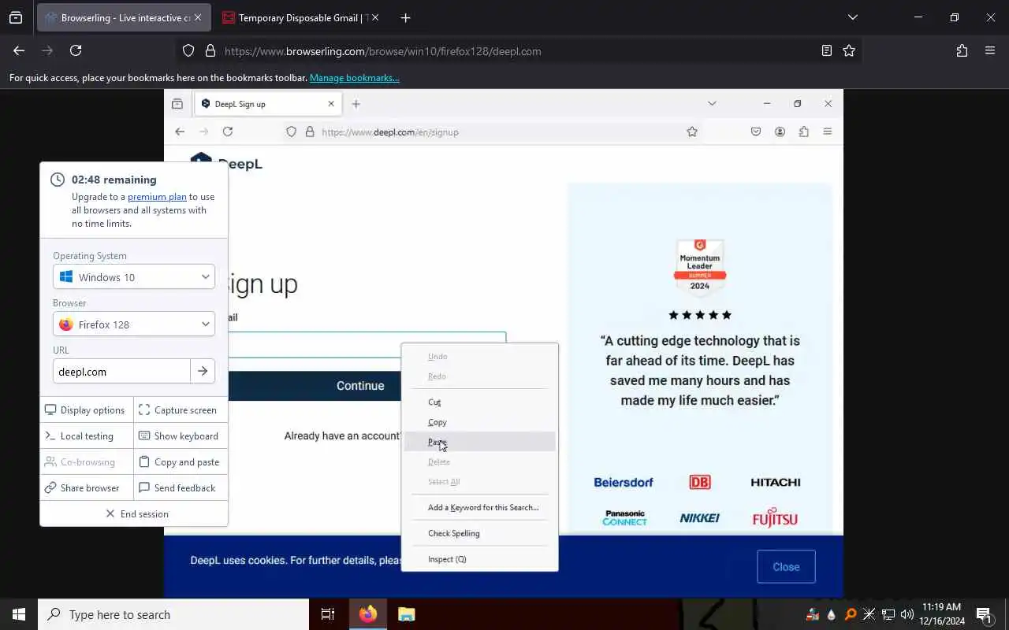Open the Manage bookmarks link
The width and height of the screenshot is (1009, 630).
(x=354, y=78)
